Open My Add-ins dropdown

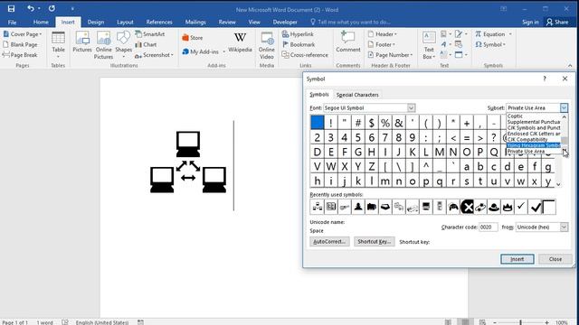point(223,51)
